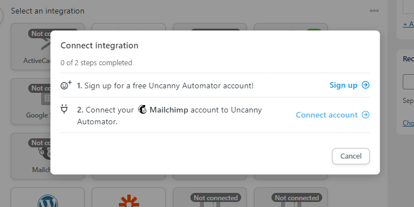Viewport: 414px width, 207px height.
Task: Click the fourth bottom-row tile marked Not connected
Action: pos(291,197)
